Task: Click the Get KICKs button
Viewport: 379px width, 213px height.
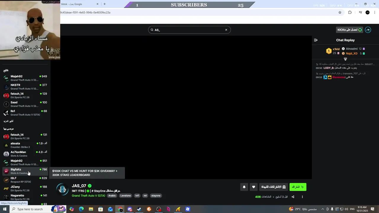Action: 350,30
